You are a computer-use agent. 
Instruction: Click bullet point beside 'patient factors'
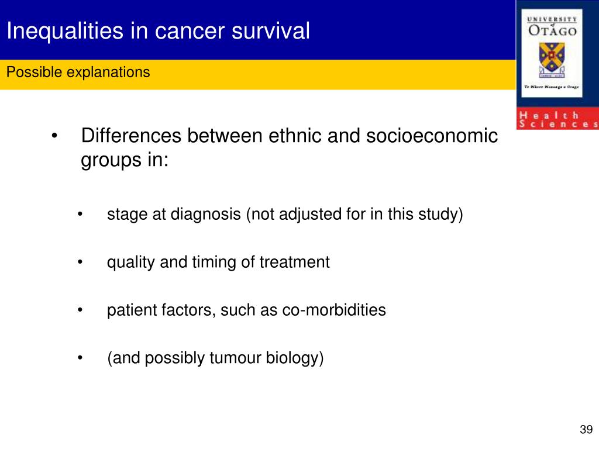[80, 310]
